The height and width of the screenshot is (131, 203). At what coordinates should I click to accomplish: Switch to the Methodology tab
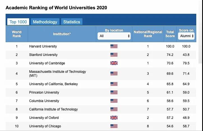pos(45,22)
